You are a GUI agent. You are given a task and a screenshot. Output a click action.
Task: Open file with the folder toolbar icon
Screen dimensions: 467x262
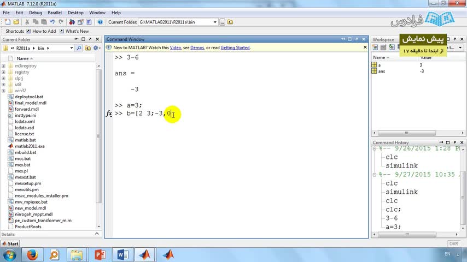coord(16,22)
